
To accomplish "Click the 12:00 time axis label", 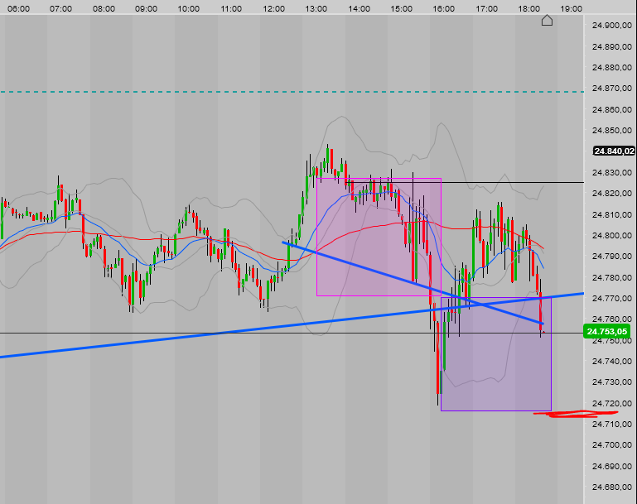I will (x=274, y=8).
